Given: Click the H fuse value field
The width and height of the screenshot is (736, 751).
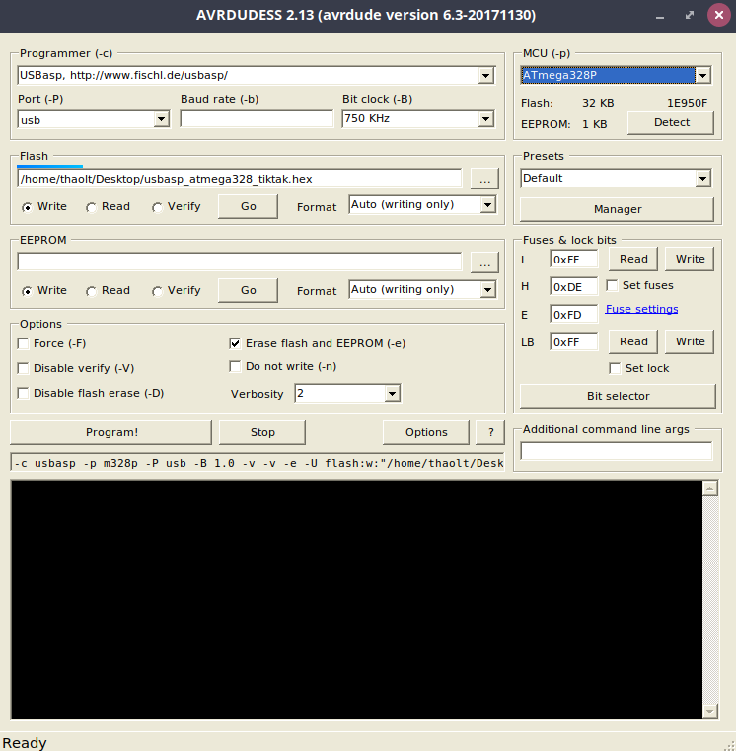Looking at the screenshot, I should click(x=573, y=286).
